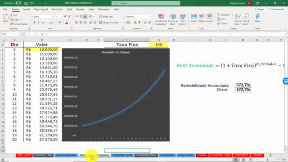
Task: Select the VBA_Expert sheet tab
Action: pos(24,155)
